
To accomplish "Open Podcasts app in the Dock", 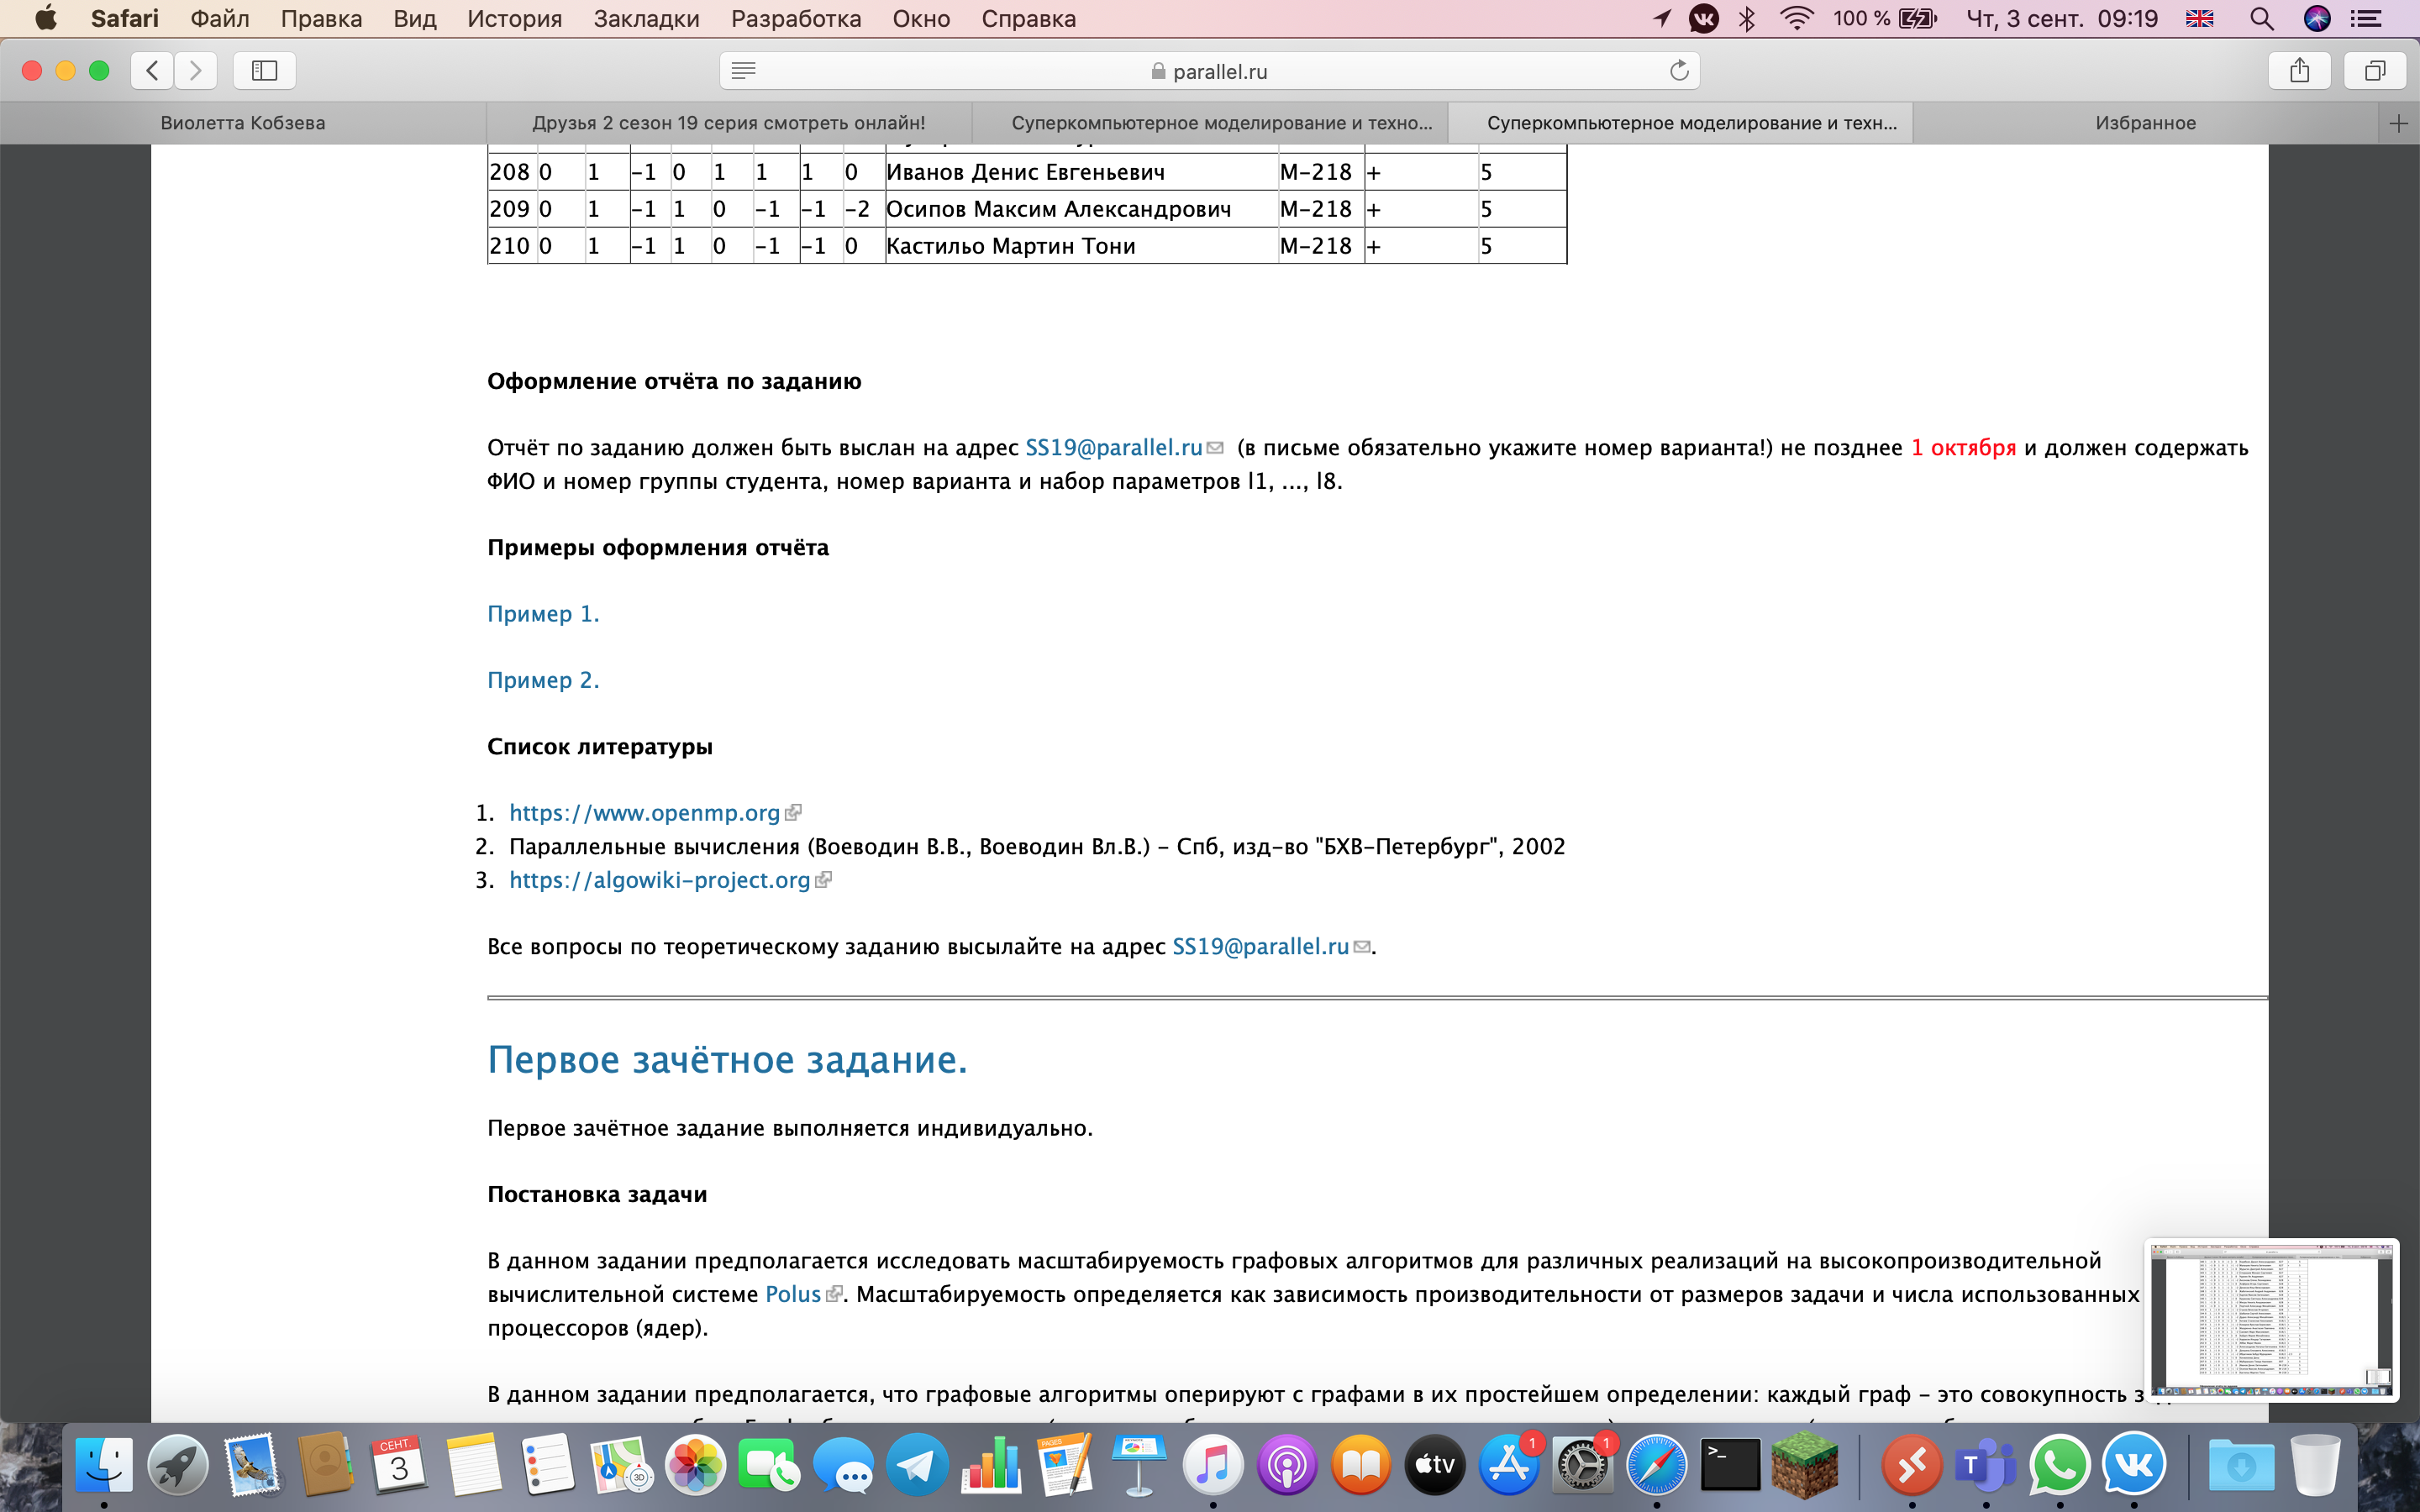I will [1287, 1466].
